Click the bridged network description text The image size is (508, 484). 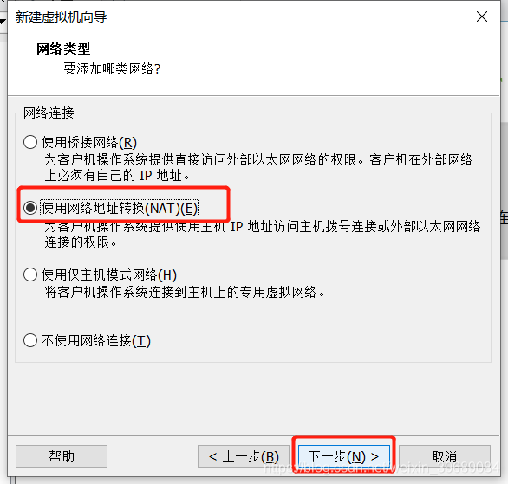tap(258, 167)
